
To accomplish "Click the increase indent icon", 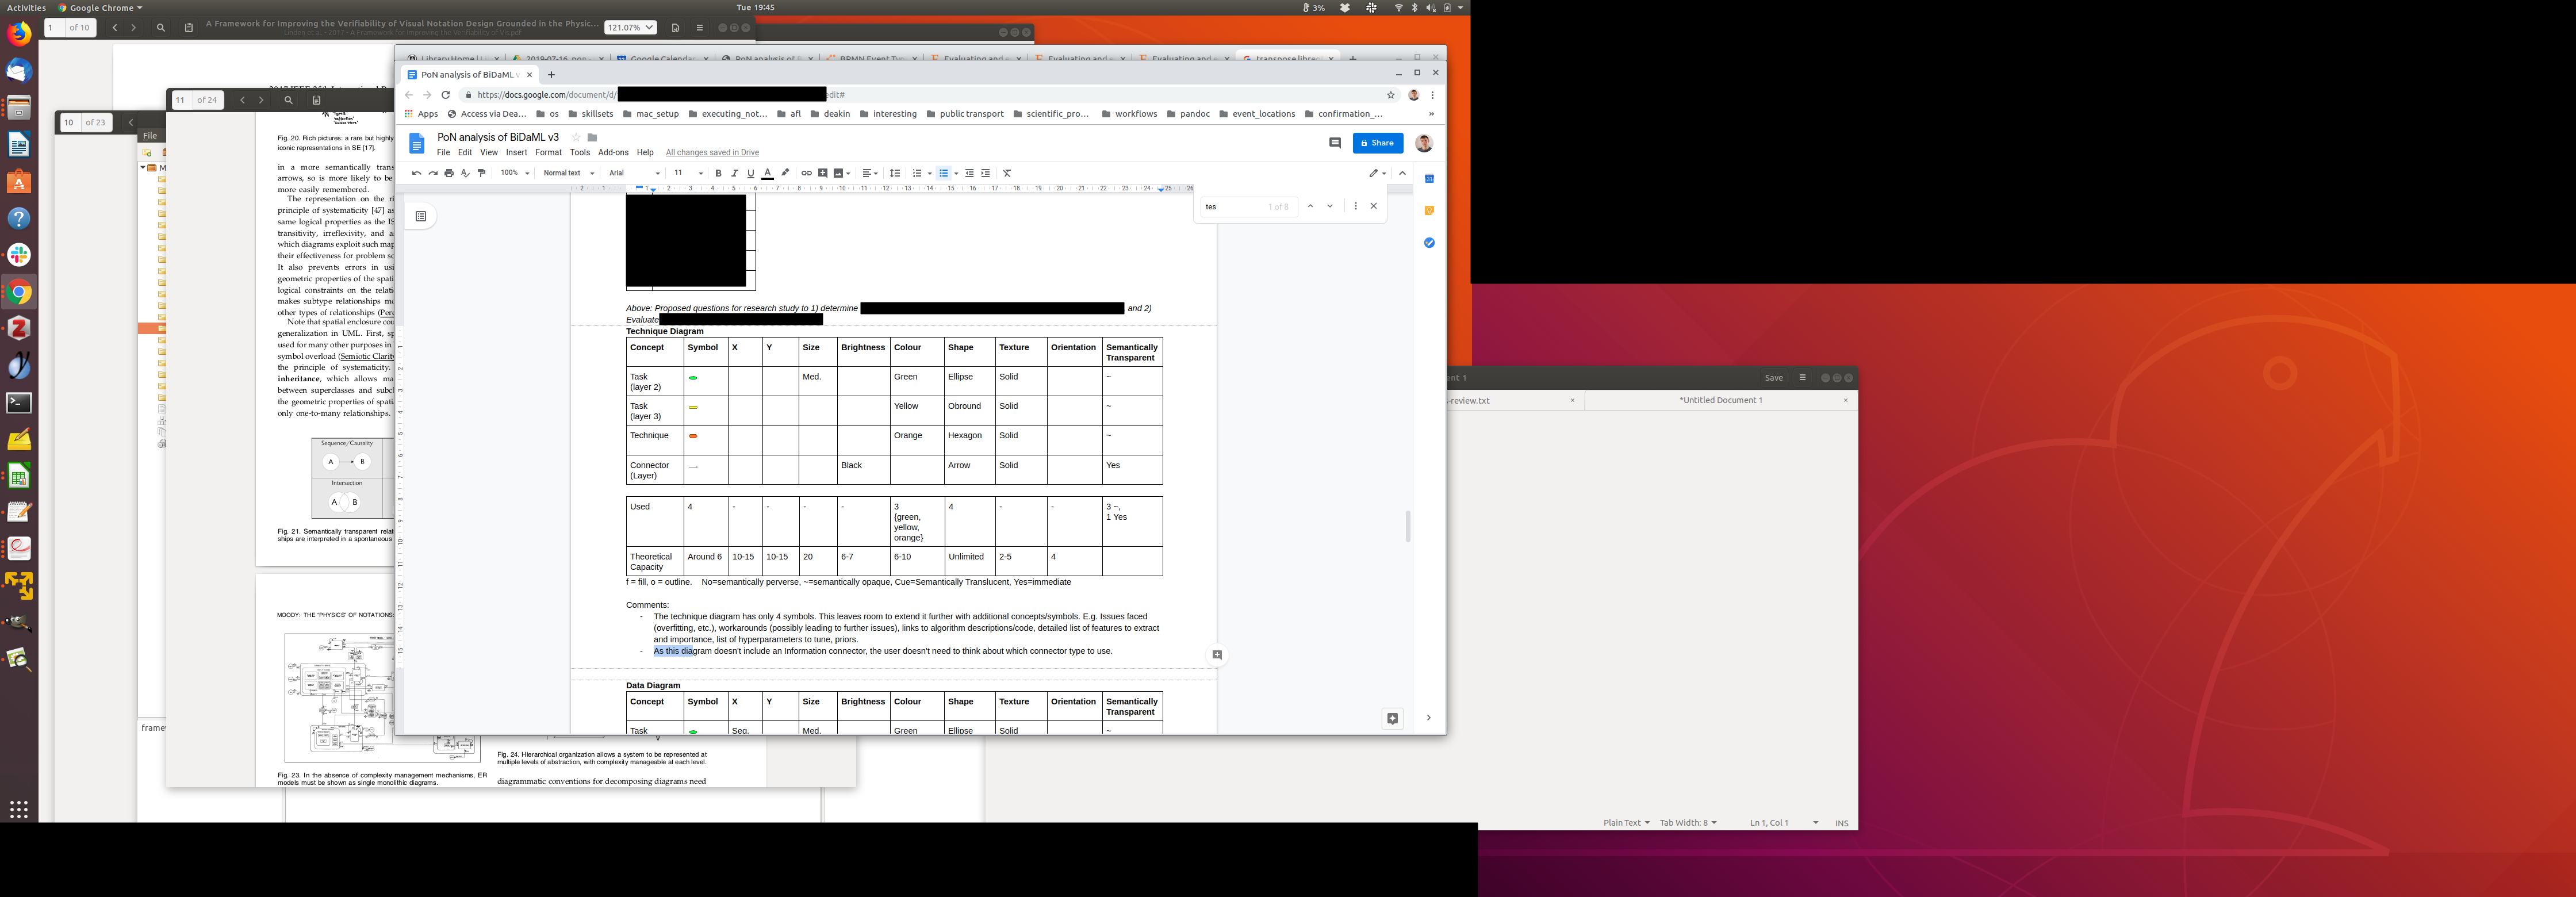I will (985, 173).
